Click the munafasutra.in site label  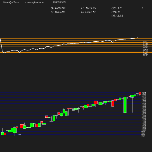click(x=35, y=2)
